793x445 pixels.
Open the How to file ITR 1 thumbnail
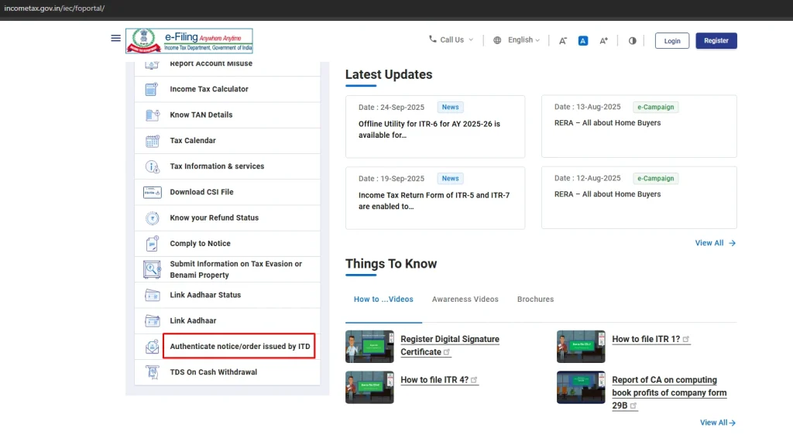(581, 346)
